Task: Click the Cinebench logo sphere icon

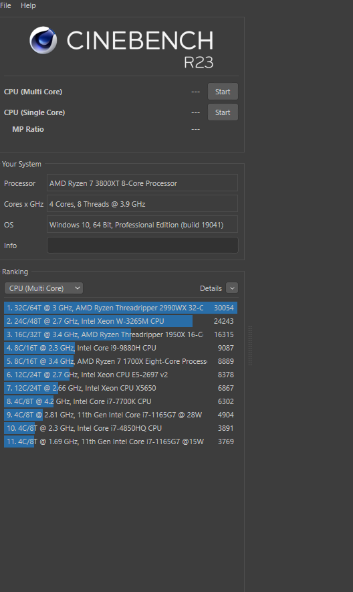Action: pos(43,40)
